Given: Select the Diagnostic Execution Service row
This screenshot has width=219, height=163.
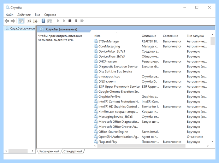Looking at the screenshot, I should tap(118, 66).
